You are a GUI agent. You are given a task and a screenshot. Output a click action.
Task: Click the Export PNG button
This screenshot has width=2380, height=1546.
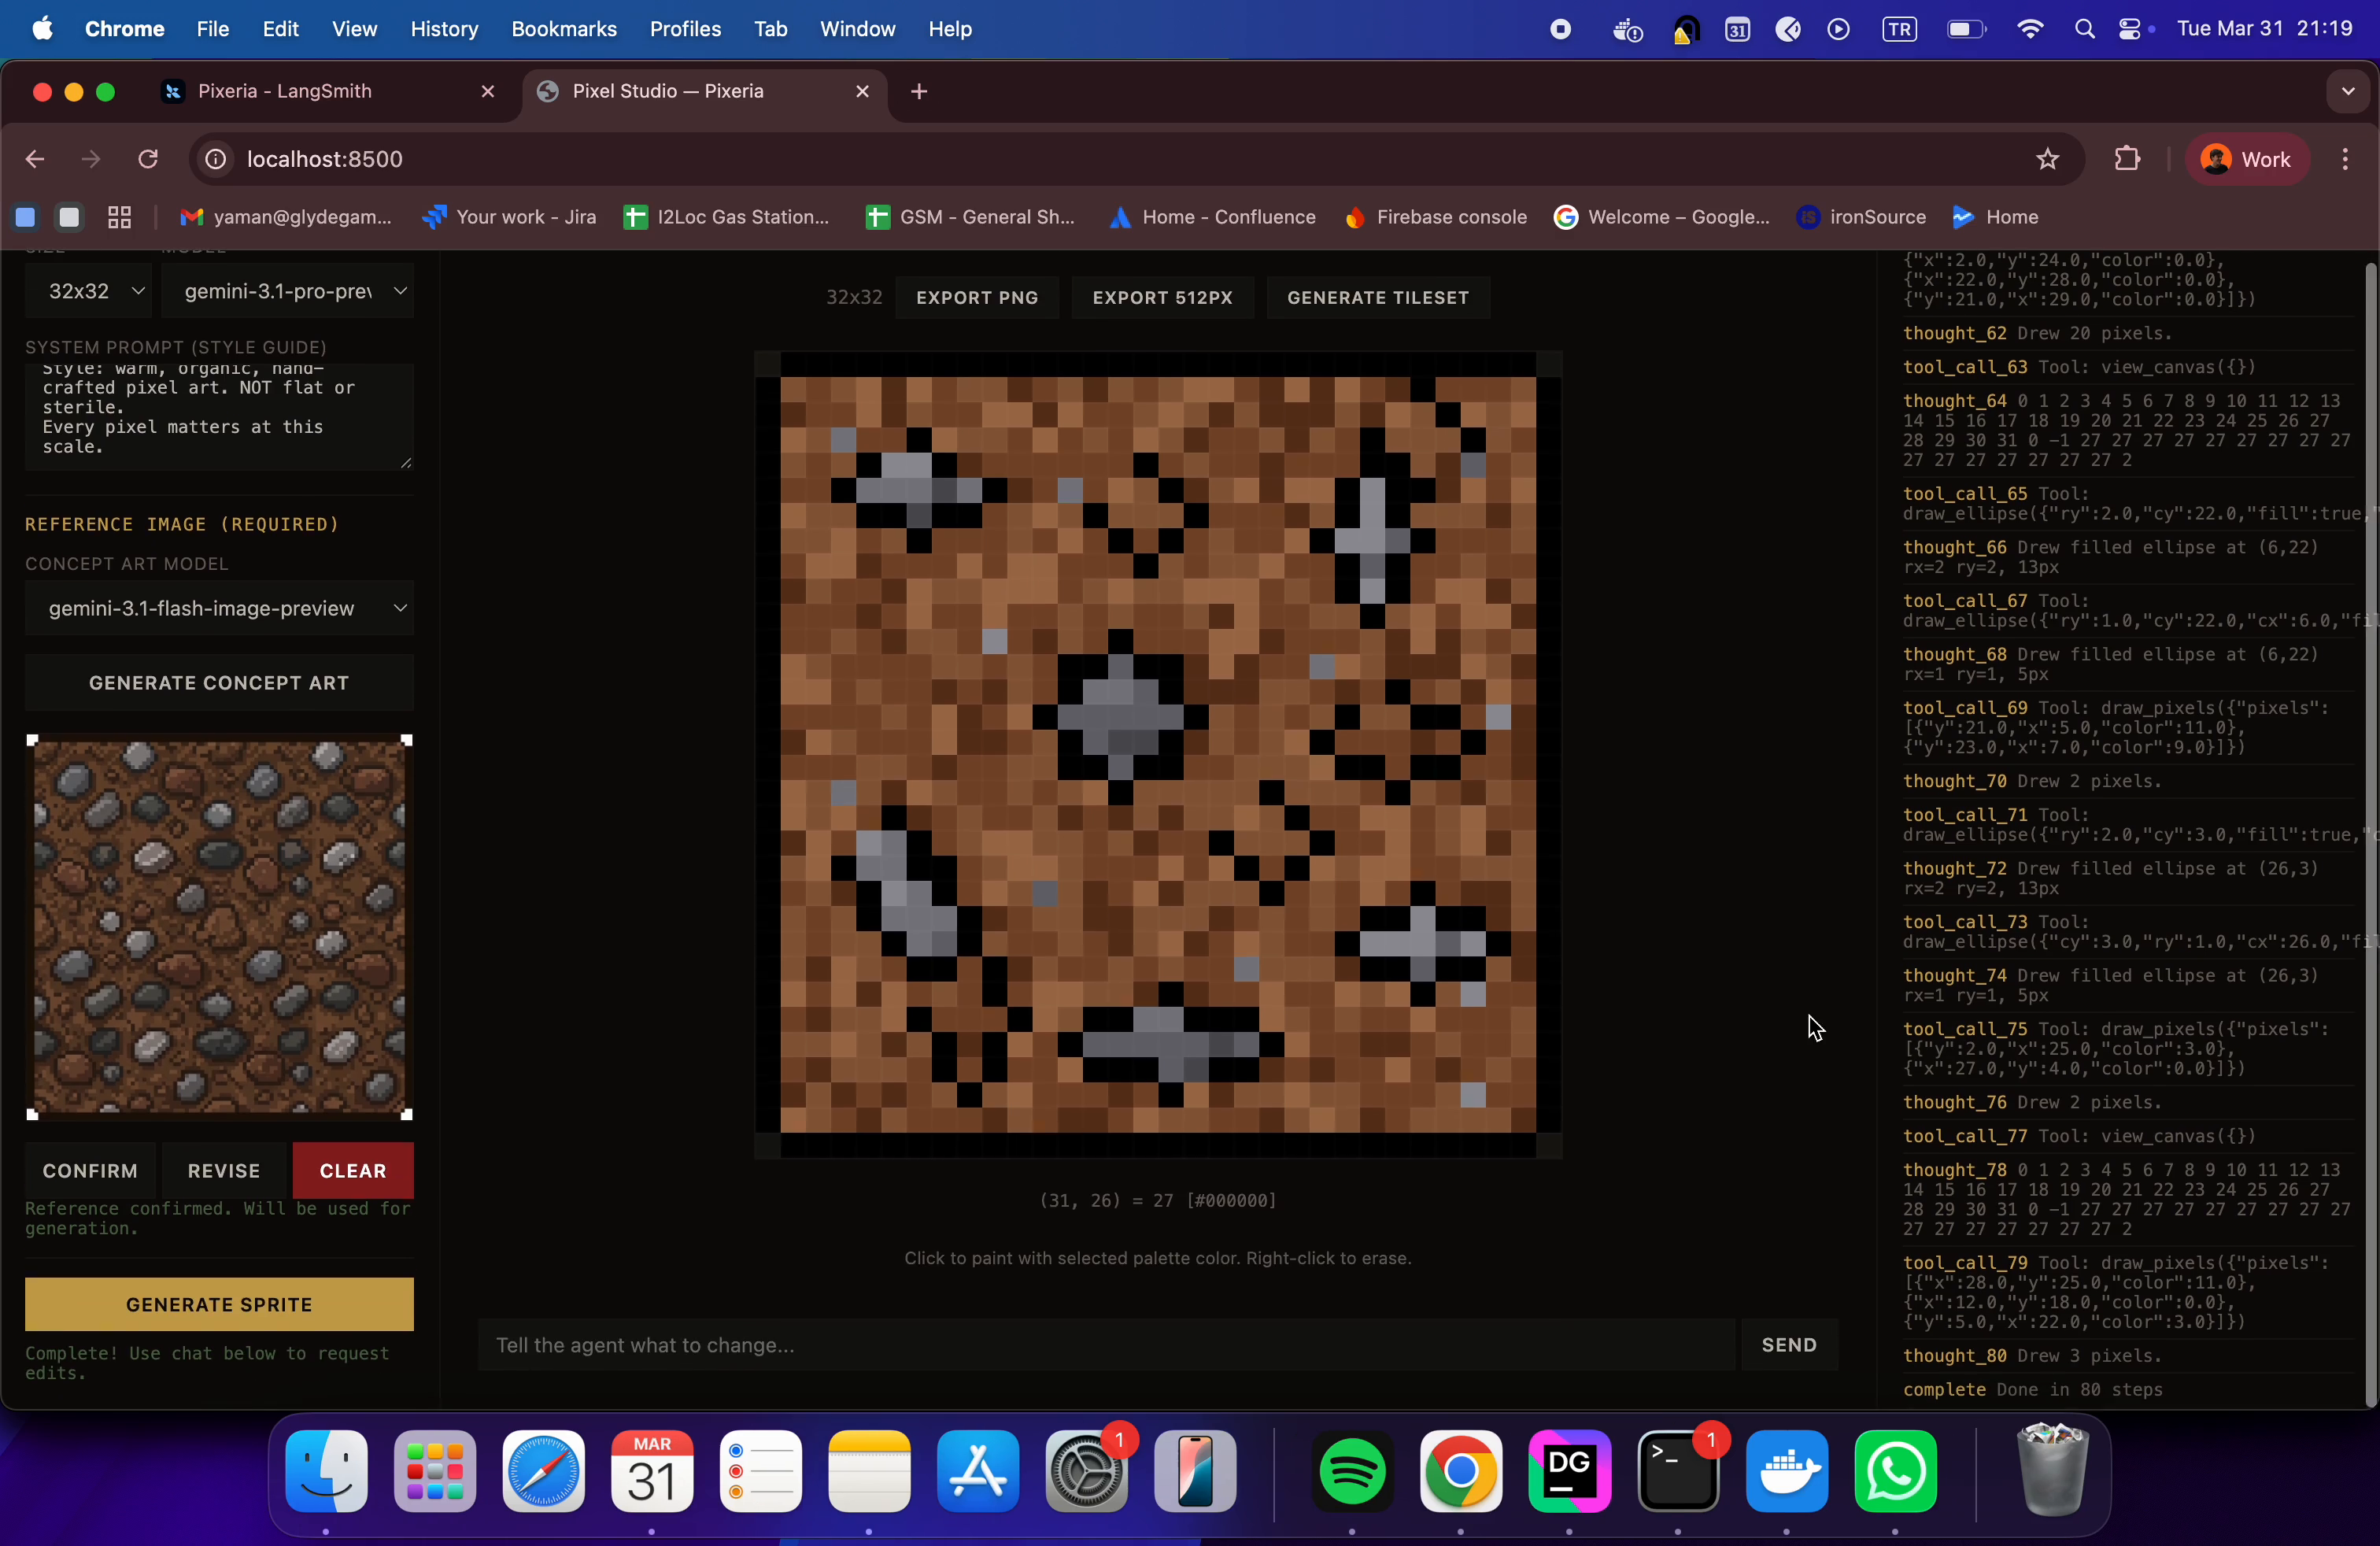tap(977, 297)
